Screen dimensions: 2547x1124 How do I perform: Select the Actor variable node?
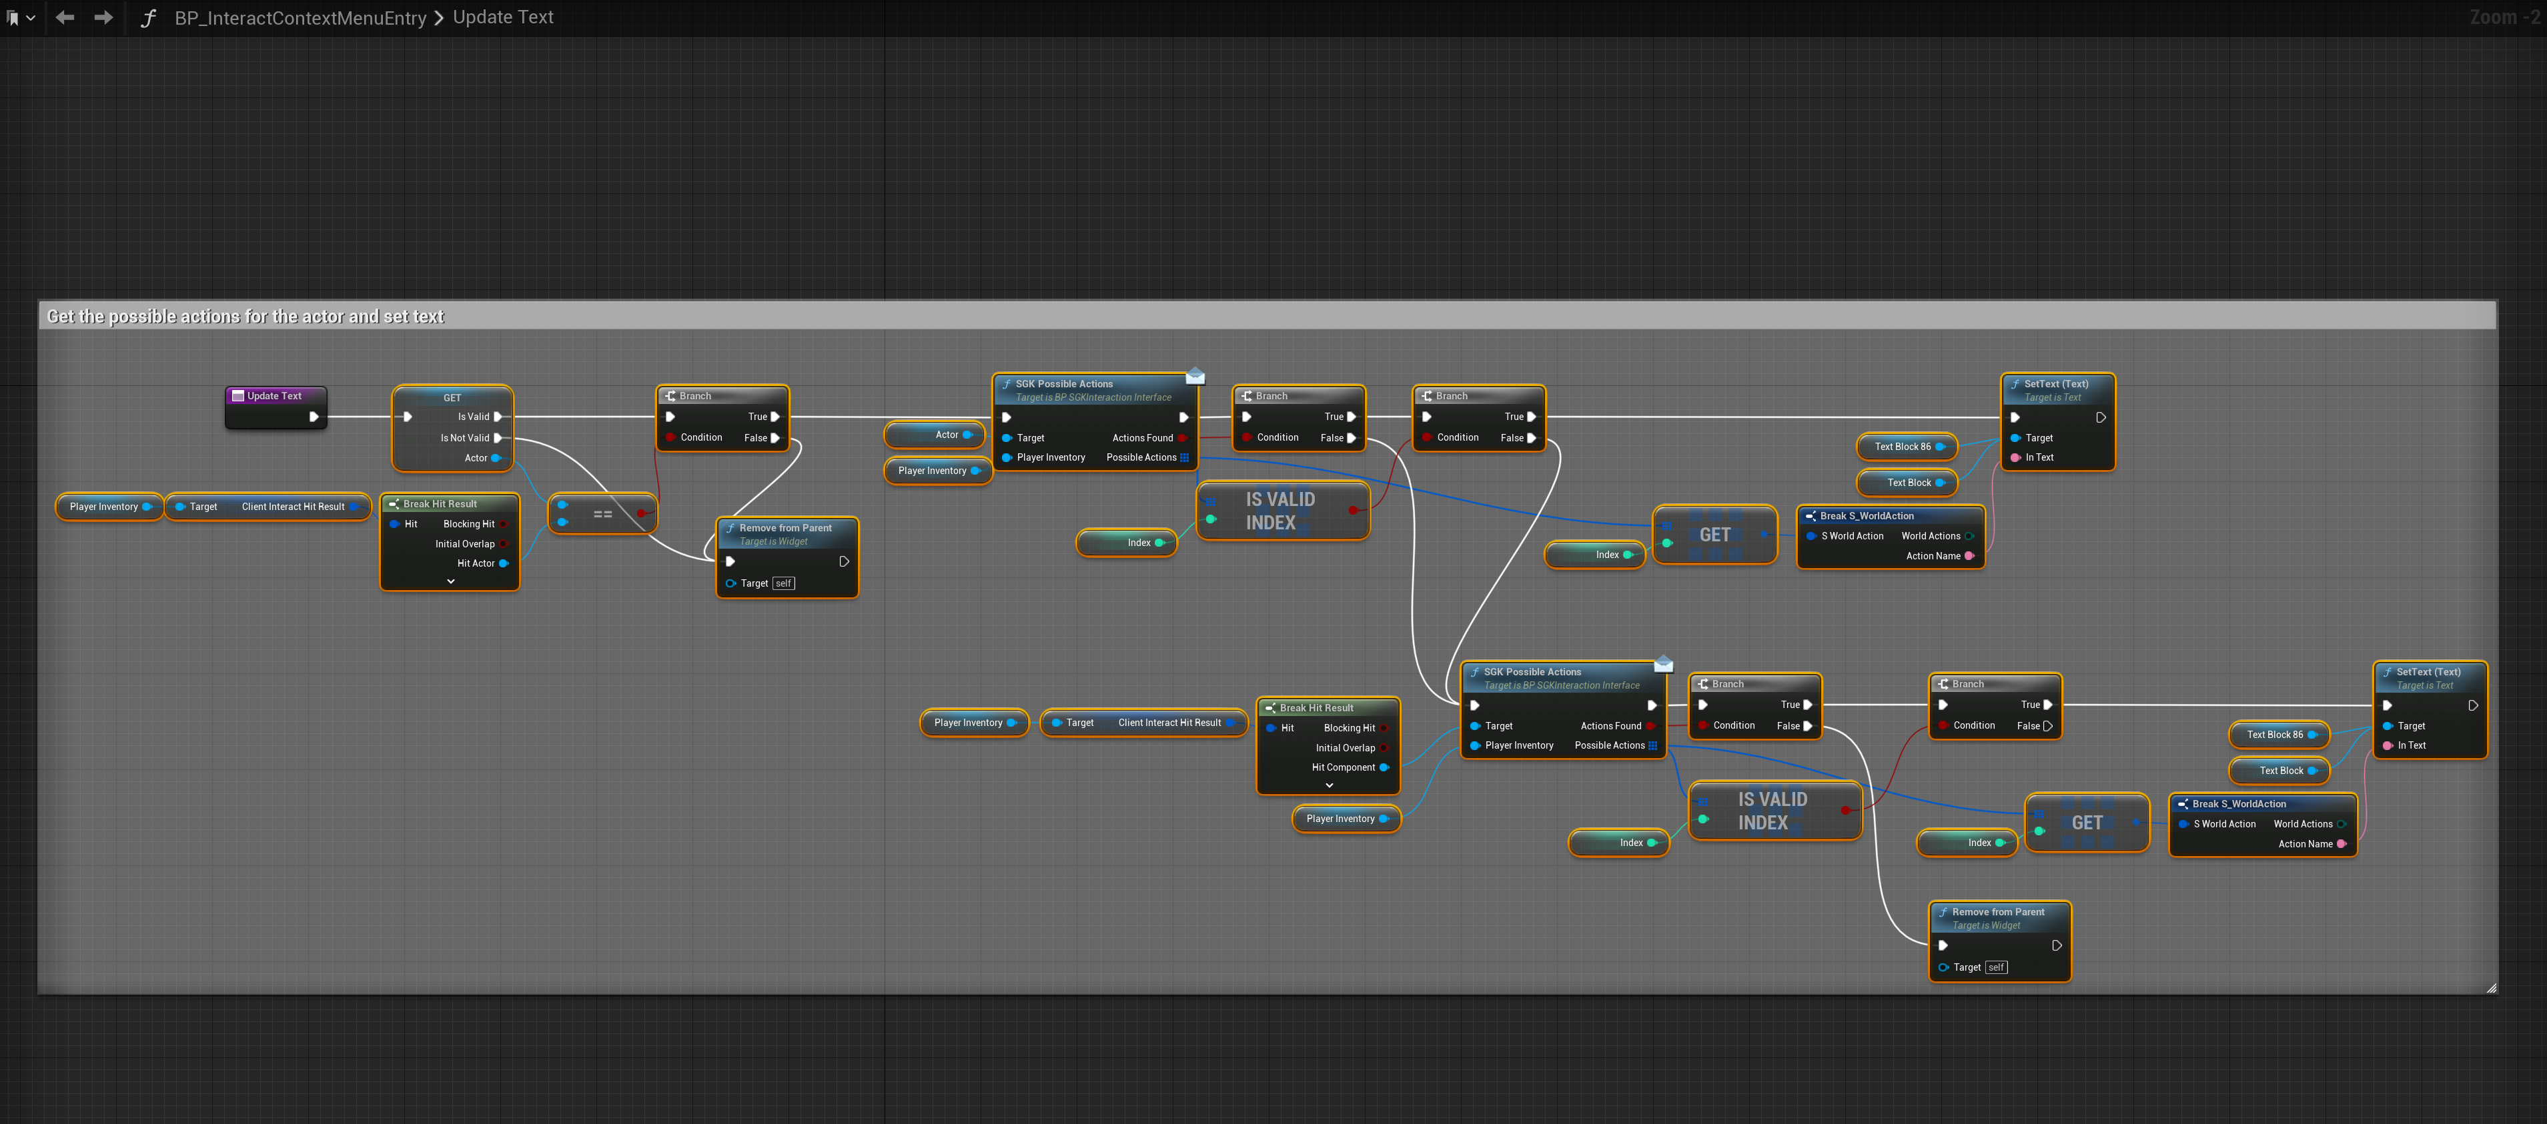click(x=933, y=435)
